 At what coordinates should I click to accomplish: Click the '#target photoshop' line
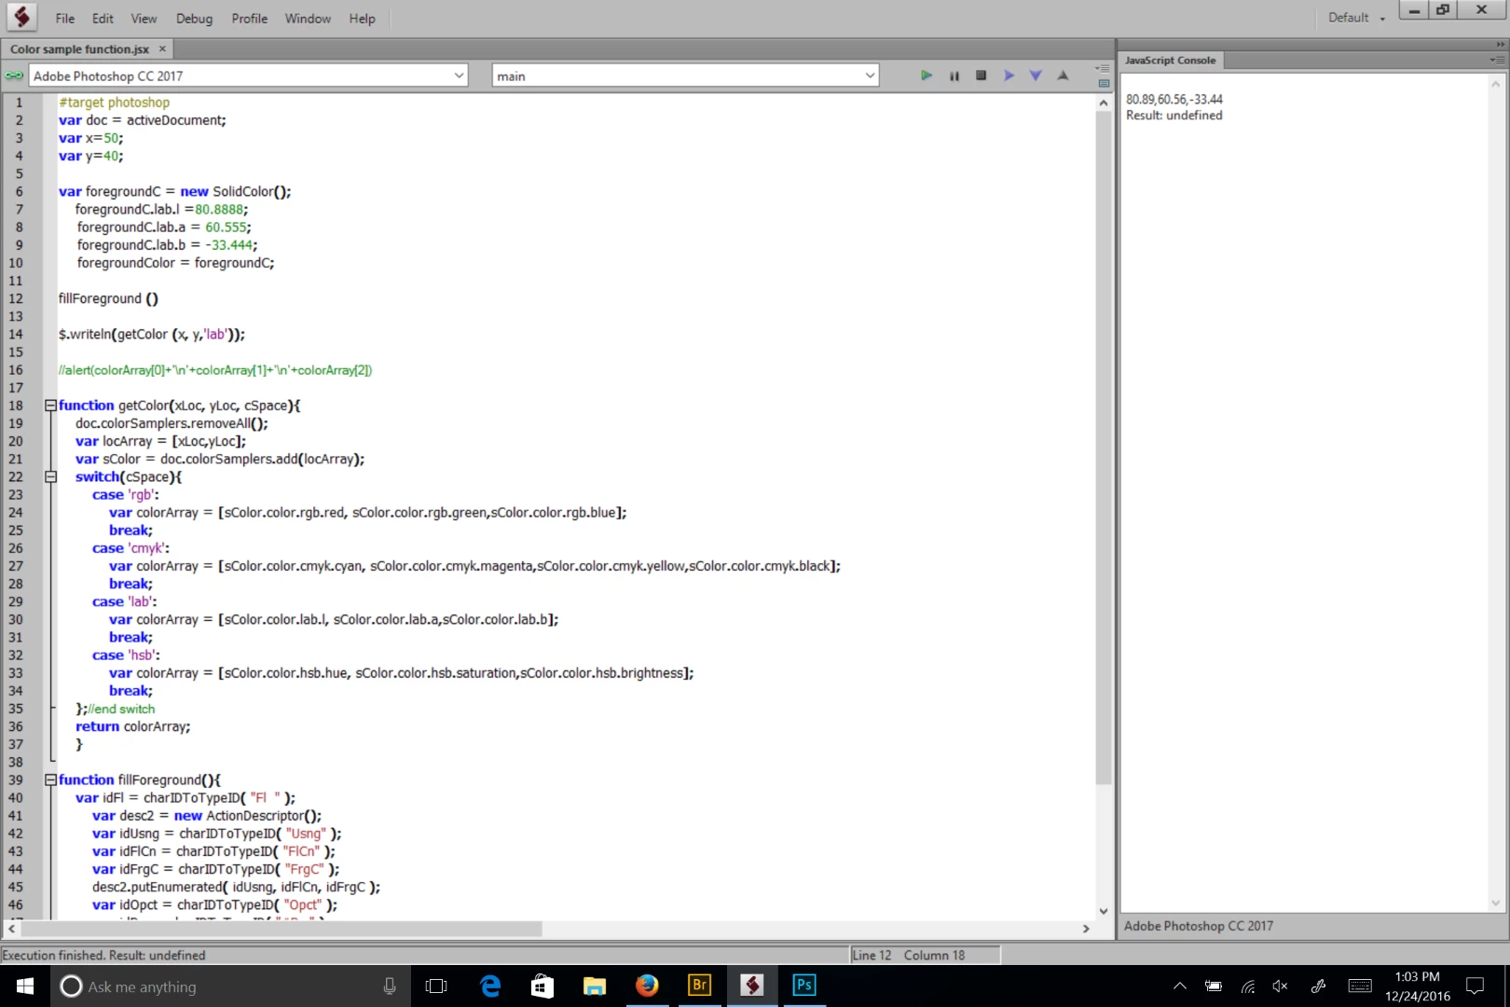(x=114, y=103)
